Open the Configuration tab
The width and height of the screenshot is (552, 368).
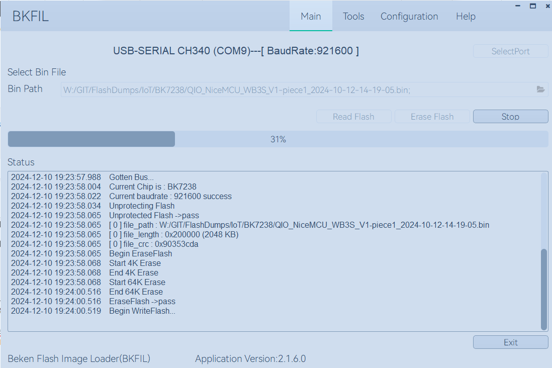tap(409, 16)
